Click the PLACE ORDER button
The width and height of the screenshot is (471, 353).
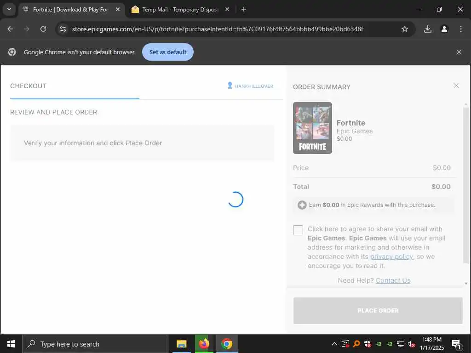point(378,311)
